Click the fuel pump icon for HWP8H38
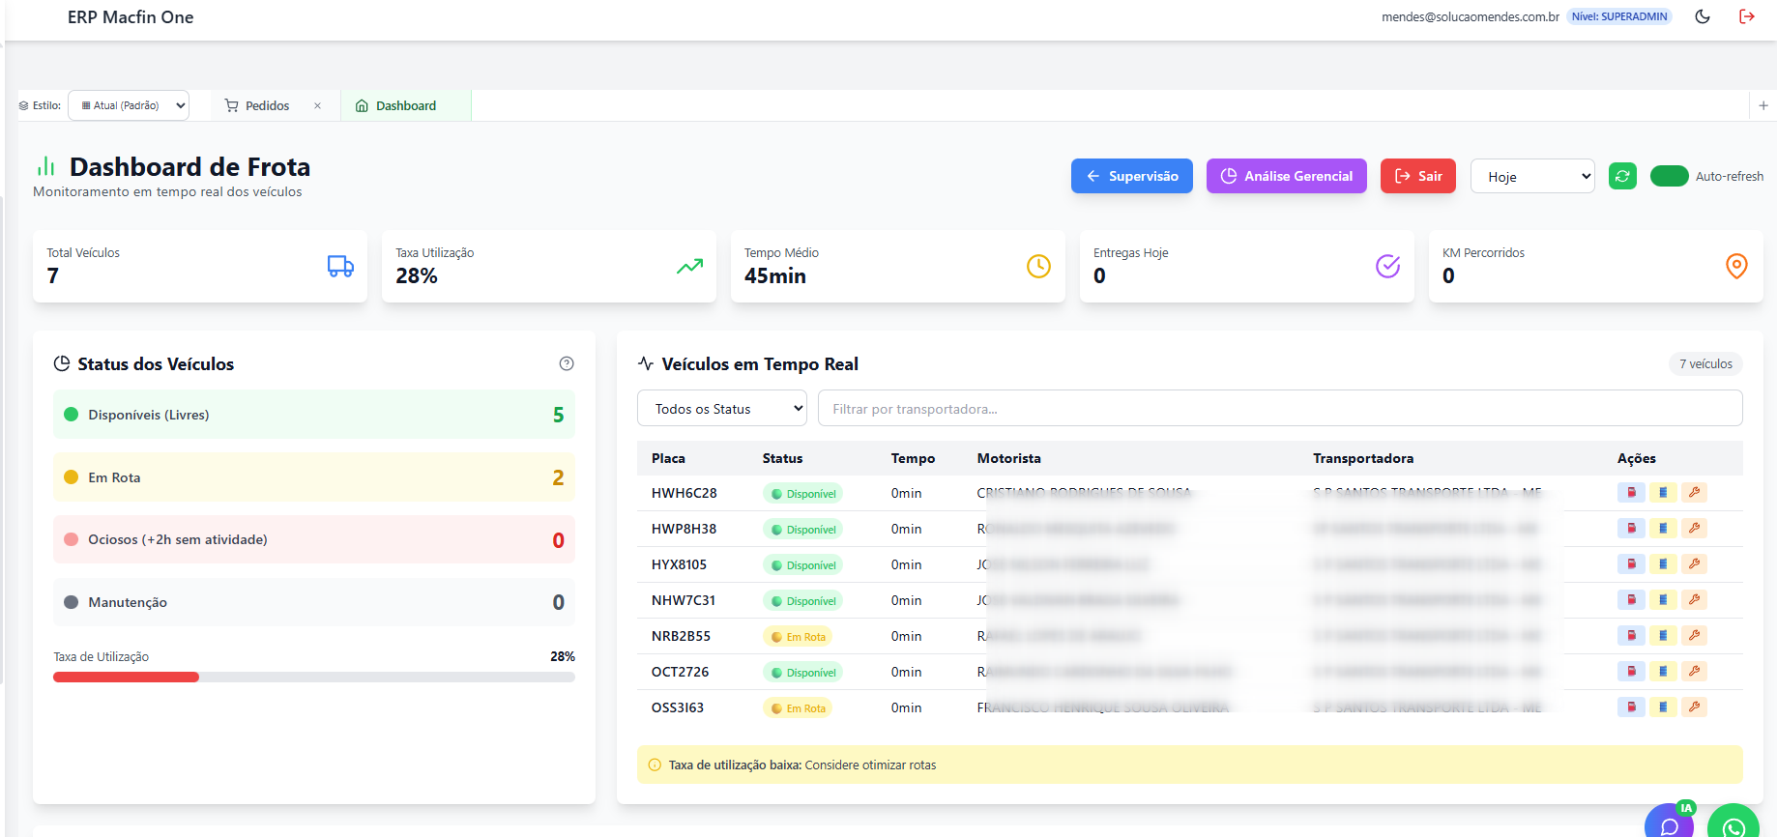This screenshot has height=837, width=1777. pyautogui.click(x=1631, y=529)
